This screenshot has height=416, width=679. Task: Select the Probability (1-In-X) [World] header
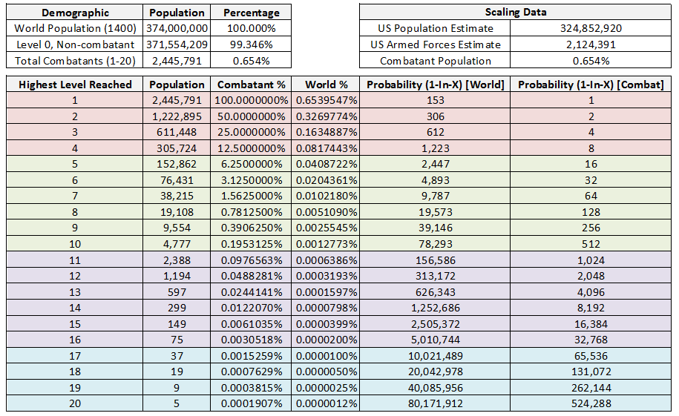[436, 85]
